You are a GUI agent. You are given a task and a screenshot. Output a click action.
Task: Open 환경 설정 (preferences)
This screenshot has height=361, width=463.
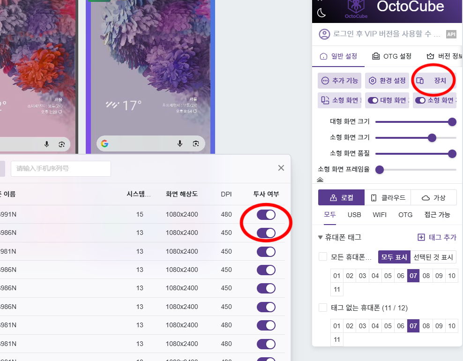[387, 81]
